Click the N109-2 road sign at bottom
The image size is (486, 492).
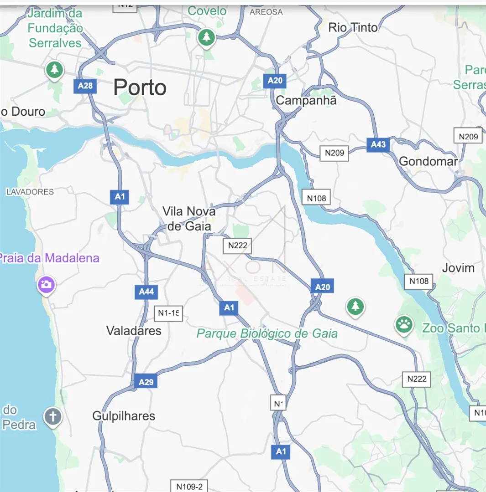(189, 487)
